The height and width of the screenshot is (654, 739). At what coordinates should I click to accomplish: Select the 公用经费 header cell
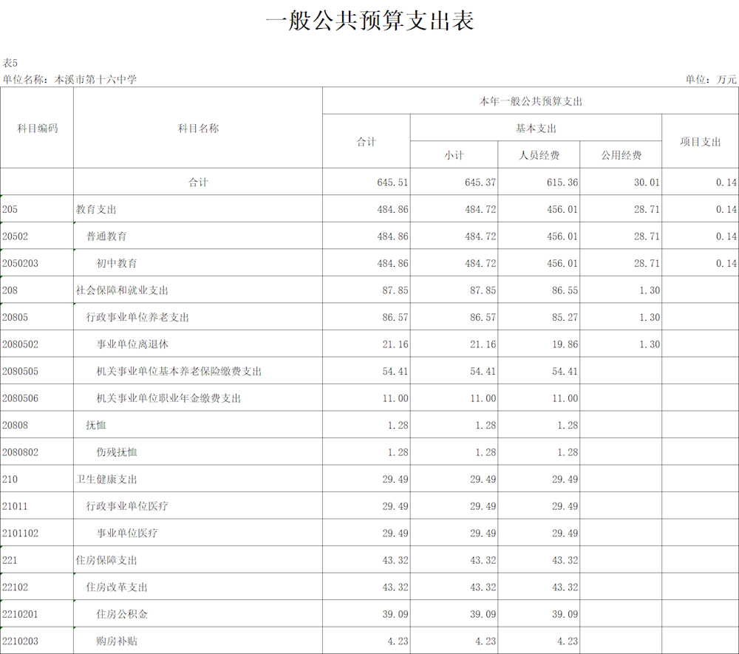point(621,155)
